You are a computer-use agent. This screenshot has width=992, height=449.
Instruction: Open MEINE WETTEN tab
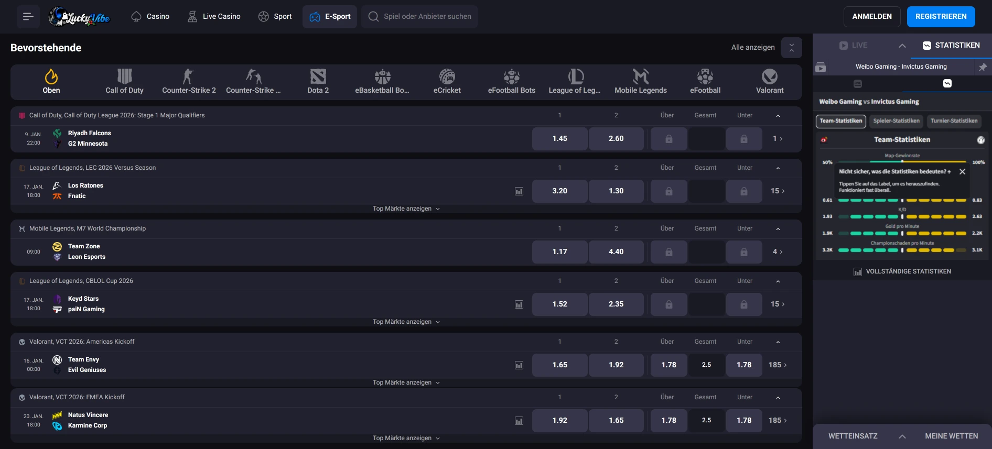pyautogui.click(x=952, y=436)
